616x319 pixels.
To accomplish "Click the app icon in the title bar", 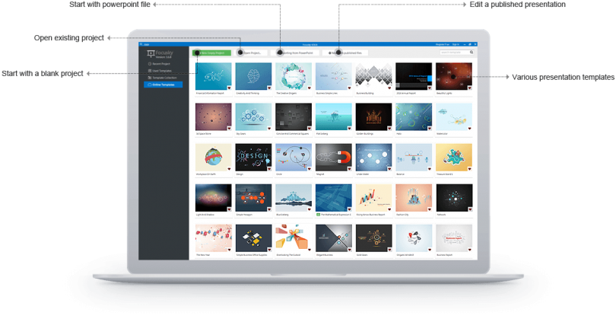I will tap(141, 44).
